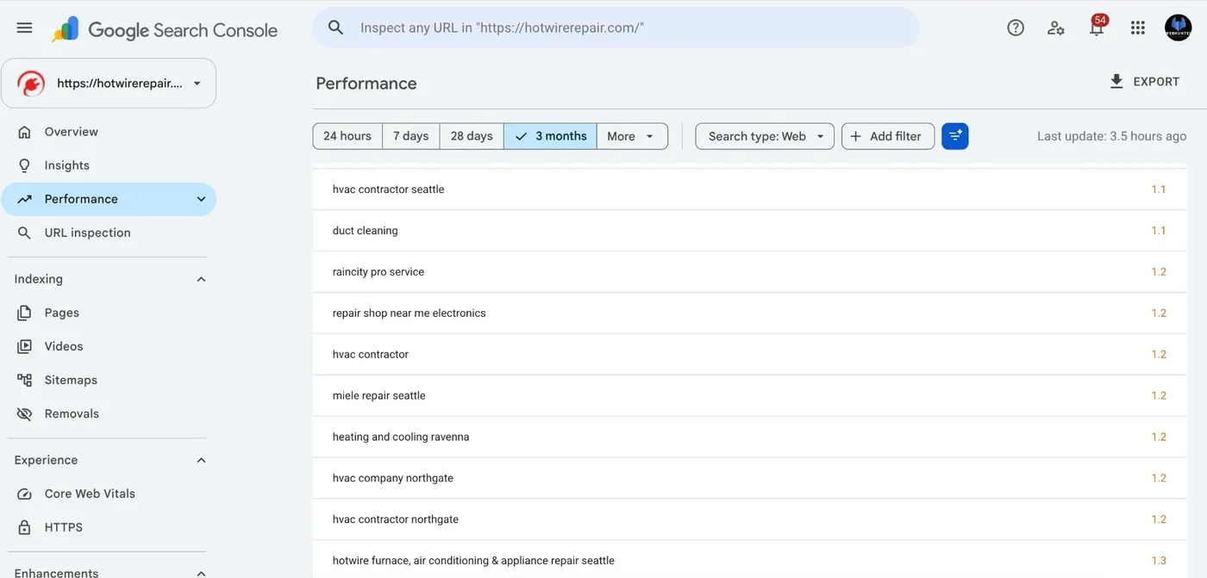Screen dimensions: 1207x578
Task: Click the Removals crossed-eye icon
Action: (x=25, y=413)
